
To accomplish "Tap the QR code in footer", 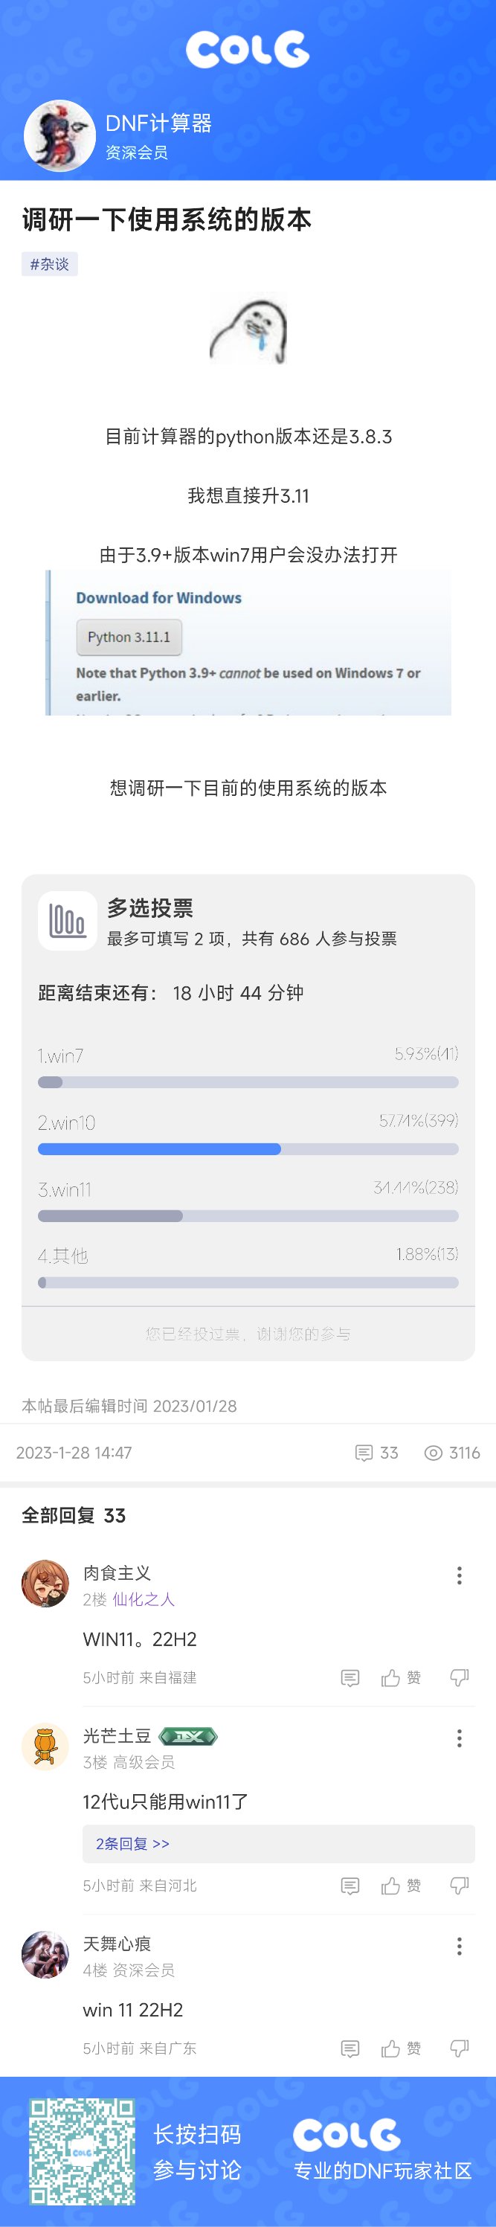I will tap(82, 2152).
